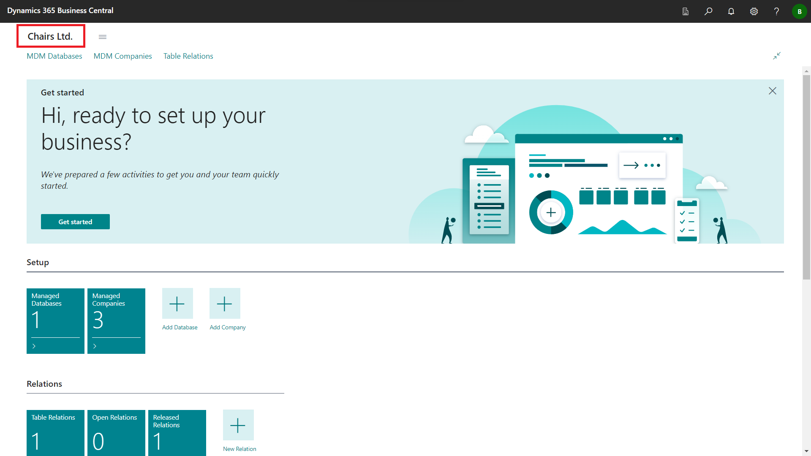Open the notifications bell icon
This screenshot has width=811, height=456.
(731, 11)
